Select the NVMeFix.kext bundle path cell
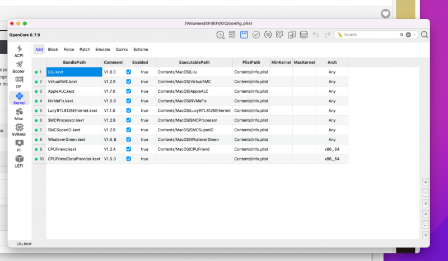Viewport: 448px width, 261px height. click(74, 101)
